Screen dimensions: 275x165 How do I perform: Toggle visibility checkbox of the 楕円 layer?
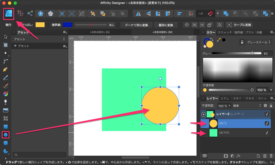click(x=267, y=124)
